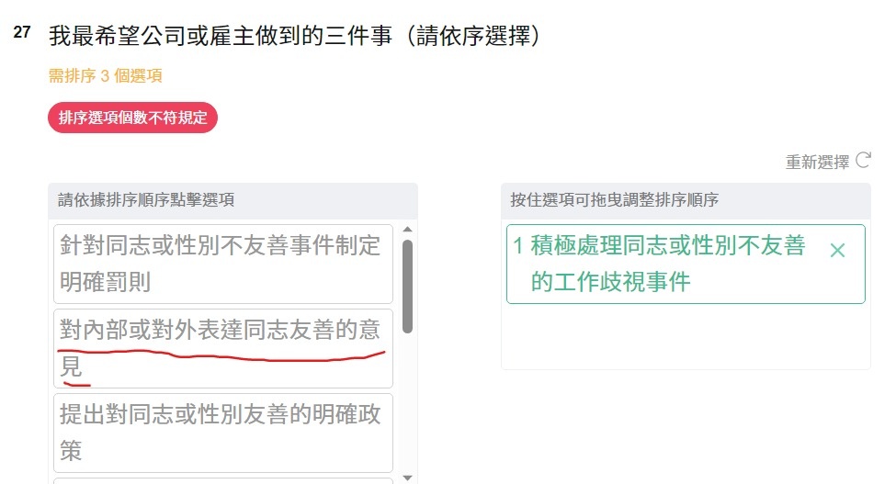Click the partially visible fourth option at the list bottom
Screen dimensions: 896x484
pyautogui.click(x=223, y=481)
